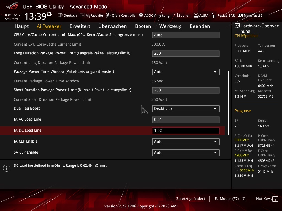The width and height of the screenshot is (282, 211).
Task: Click the IA CEP Enable label
Action: pyautogui.click(x=26, y=141)
